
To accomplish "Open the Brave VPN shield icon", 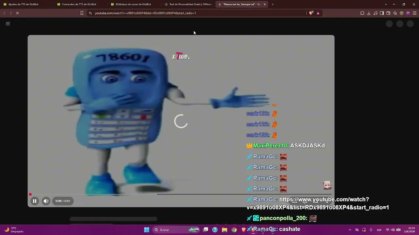I will 402,13.
